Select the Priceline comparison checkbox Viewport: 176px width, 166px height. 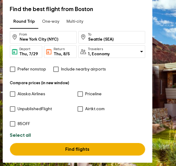[80, 94]
